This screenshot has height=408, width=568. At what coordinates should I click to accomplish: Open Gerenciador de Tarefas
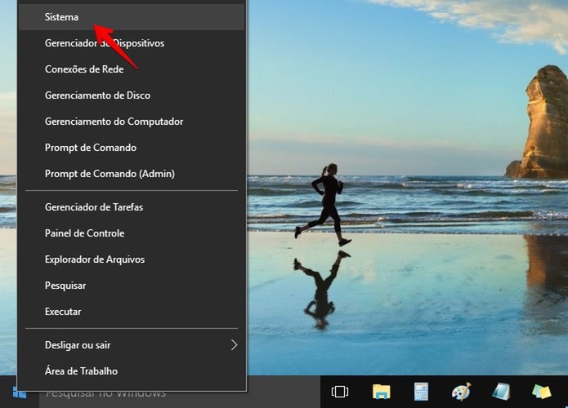132,207
